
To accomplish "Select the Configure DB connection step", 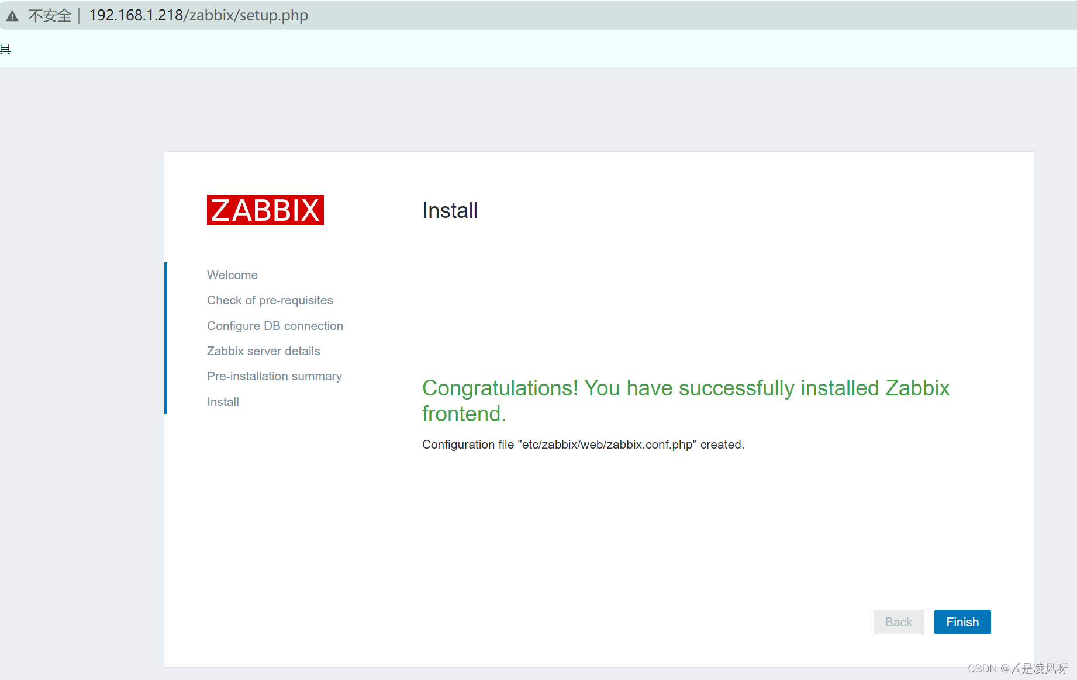I will coord(275,326).
